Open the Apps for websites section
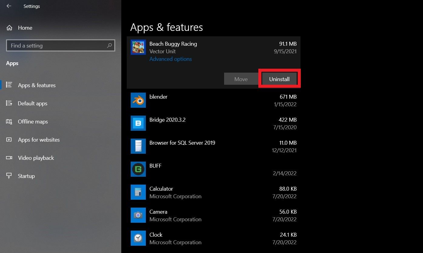Viewport: 423px width, 253px height. [x=39, y=140]
